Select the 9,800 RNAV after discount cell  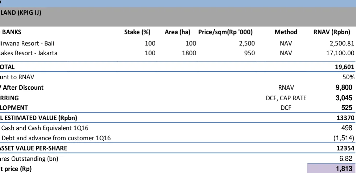344,88
